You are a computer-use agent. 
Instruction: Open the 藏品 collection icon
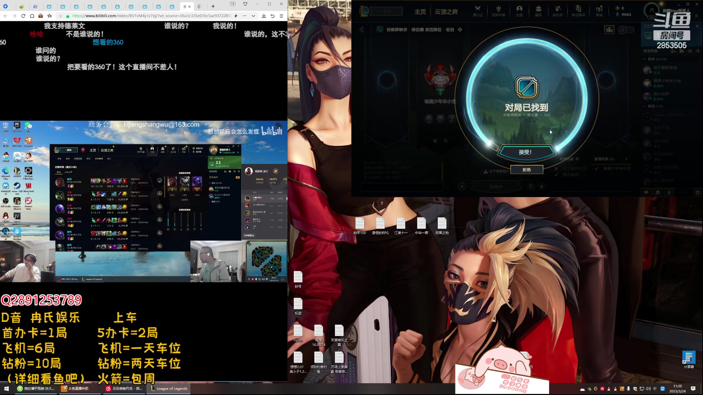click(538, 11)
